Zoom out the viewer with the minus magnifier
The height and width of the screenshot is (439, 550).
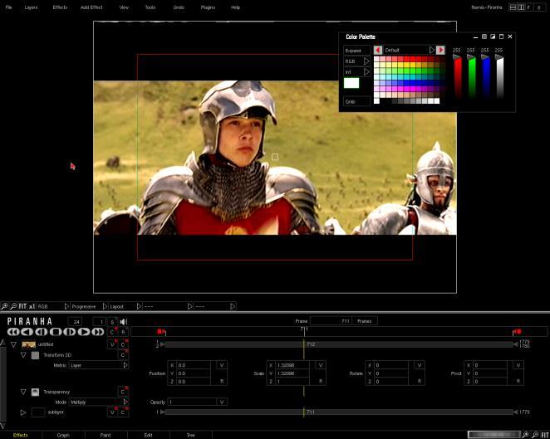click(x=13, y=306)
